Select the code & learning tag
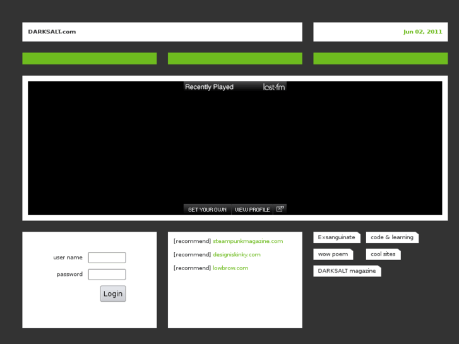This screenshot has height=344, width=459. [x=392, y=237]
